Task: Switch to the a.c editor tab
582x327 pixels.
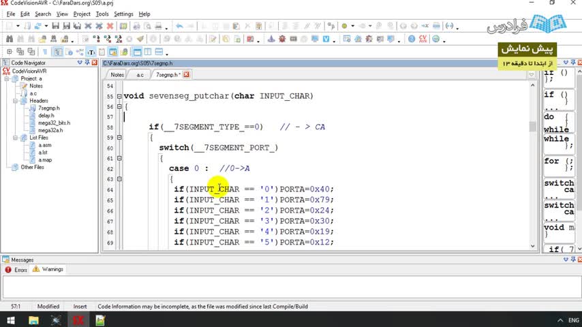Action: click(x=140, y=75)
